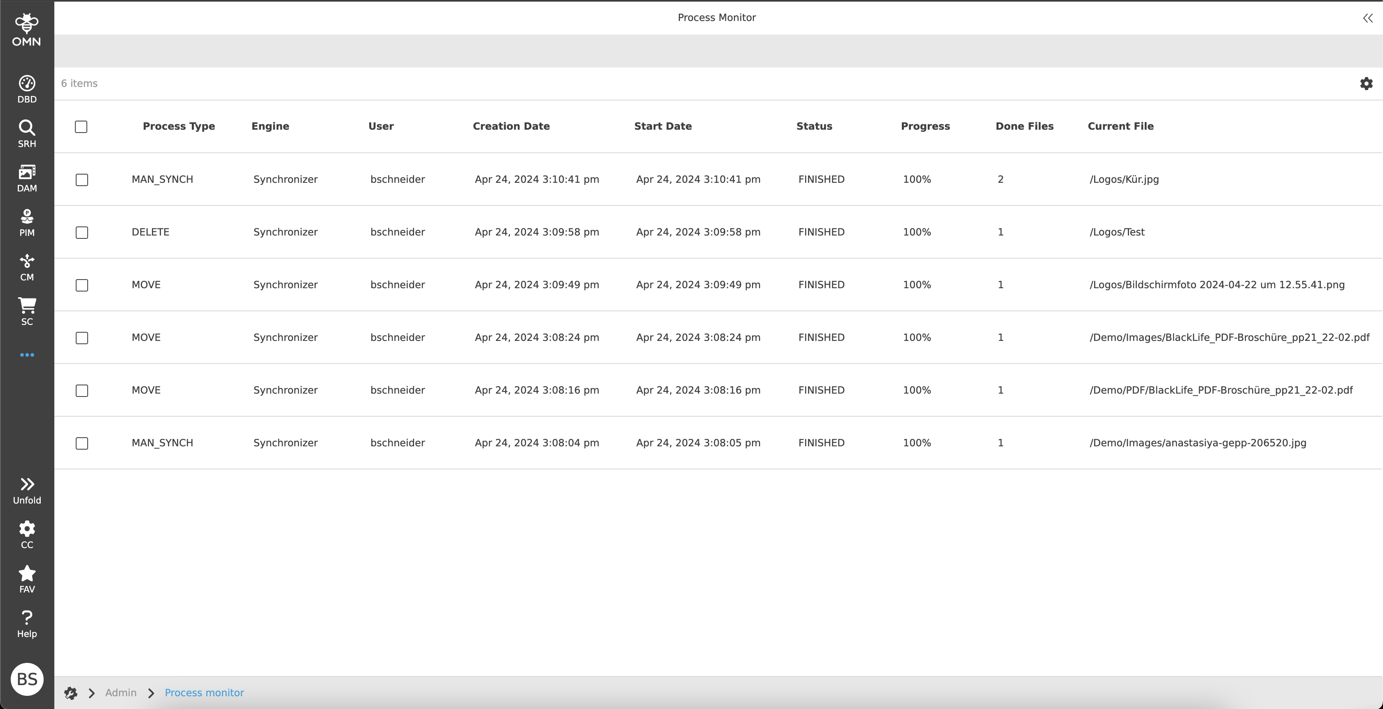Screen dimensions: 1383x709
Task: Open the table settings gear icon
Action: coord(1367,83)
